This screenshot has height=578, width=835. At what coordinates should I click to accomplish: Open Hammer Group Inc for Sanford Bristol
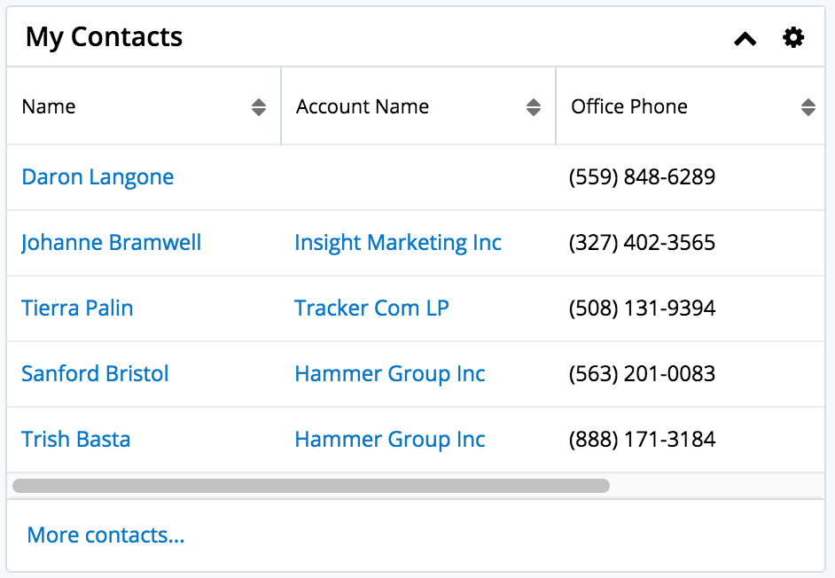tap(390, 374)
